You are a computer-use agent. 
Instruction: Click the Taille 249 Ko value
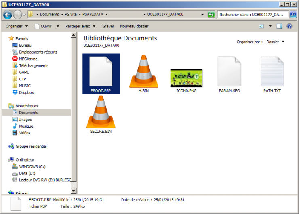tap(79, 206)
